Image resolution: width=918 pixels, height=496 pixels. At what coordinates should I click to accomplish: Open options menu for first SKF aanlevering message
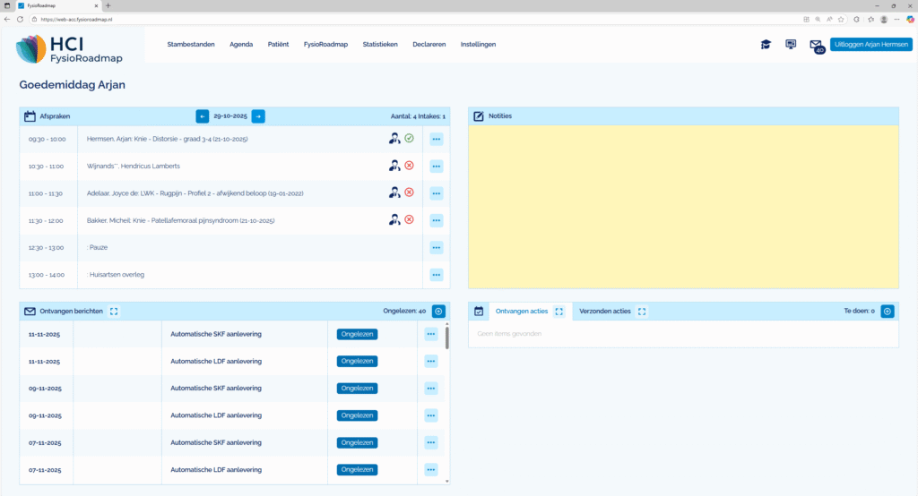pyautogui.click(x=431, y=334)
